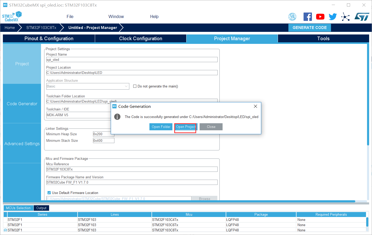The height and width of the screenshot is (235, 372).
Task: Click the Toolchain Folder Location field
Action: pyautogui.click(x=132, y=101)
